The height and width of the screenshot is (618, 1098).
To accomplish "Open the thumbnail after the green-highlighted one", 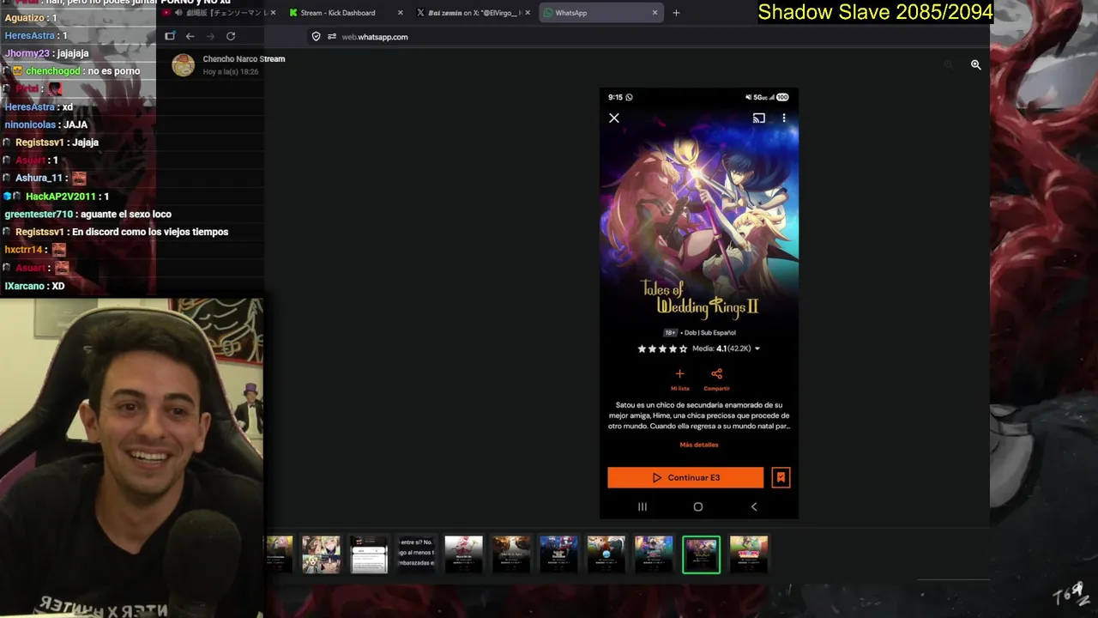I will pos(749,554).
